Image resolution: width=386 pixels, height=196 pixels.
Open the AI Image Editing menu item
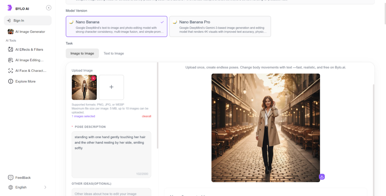[29, 60]
